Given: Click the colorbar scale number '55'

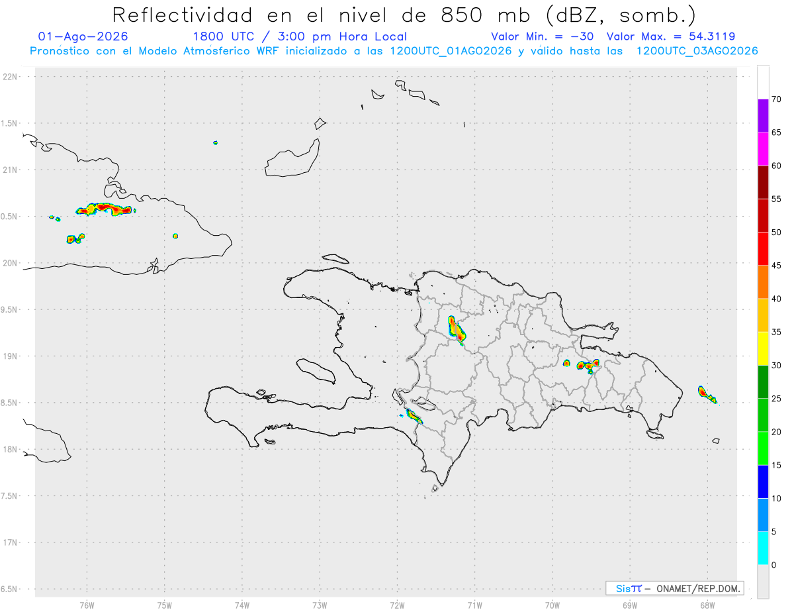Looking at the screenshot, I should (x=776, y=199).
